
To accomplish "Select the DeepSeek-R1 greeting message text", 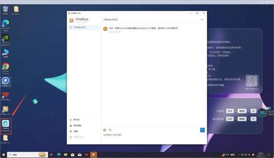I will click(x=144, y=28).
